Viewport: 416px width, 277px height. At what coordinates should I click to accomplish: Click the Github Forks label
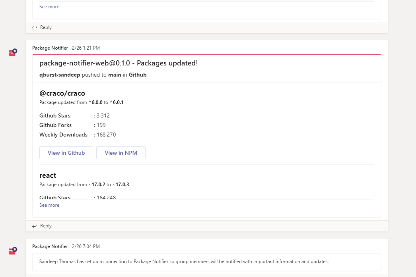55,125
